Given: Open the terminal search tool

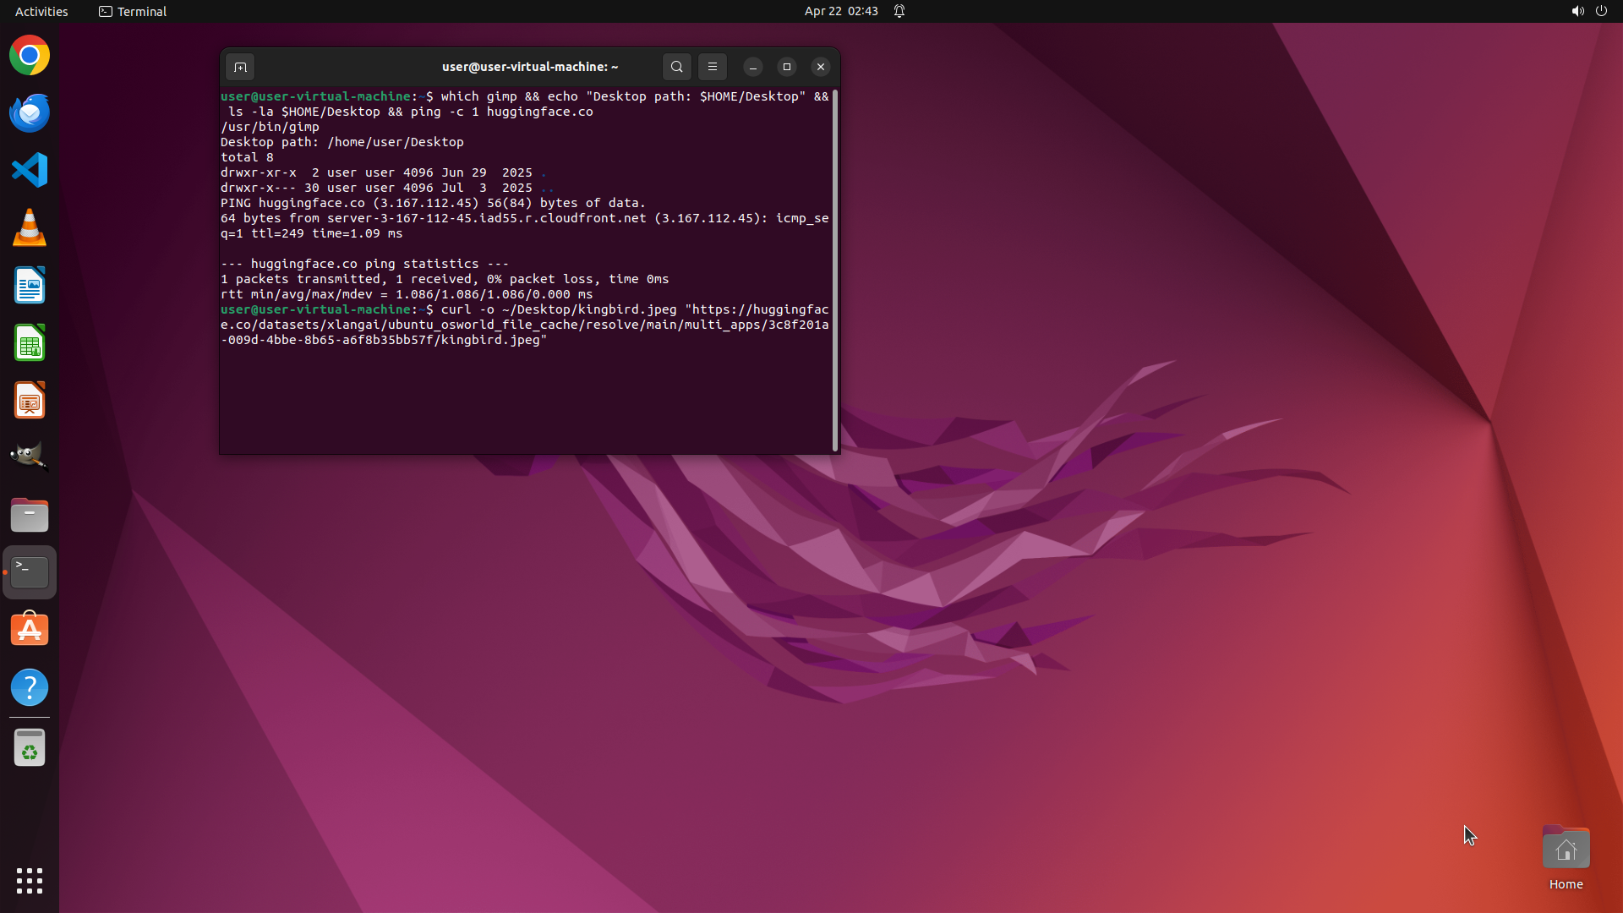Looking at the screenshot, I should 676,67.
